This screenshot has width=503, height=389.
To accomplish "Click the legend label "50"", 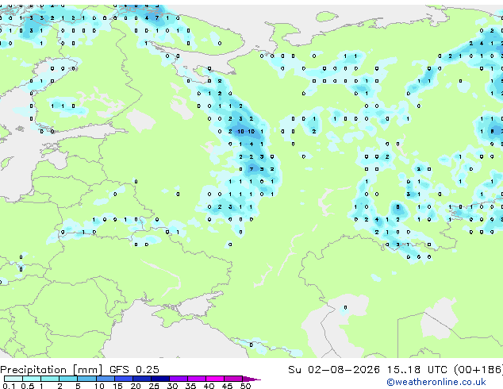I will pos(245,386).
